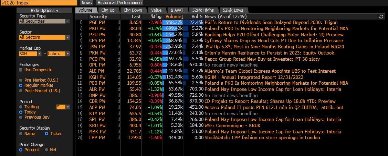Set Price Change to Percent

click(21, 150)
